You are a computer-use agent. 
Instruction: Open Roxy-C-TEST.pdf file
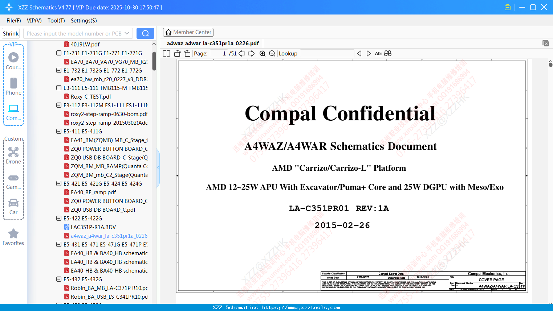pyautogui.click(x=91, y=96)
